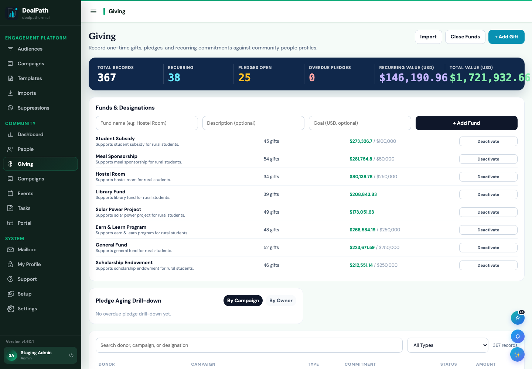Open Portal in the sidebar
Image resolution: width=532 pixels, height=369 pixels.
pyautogui.click(x=40, y=223)
